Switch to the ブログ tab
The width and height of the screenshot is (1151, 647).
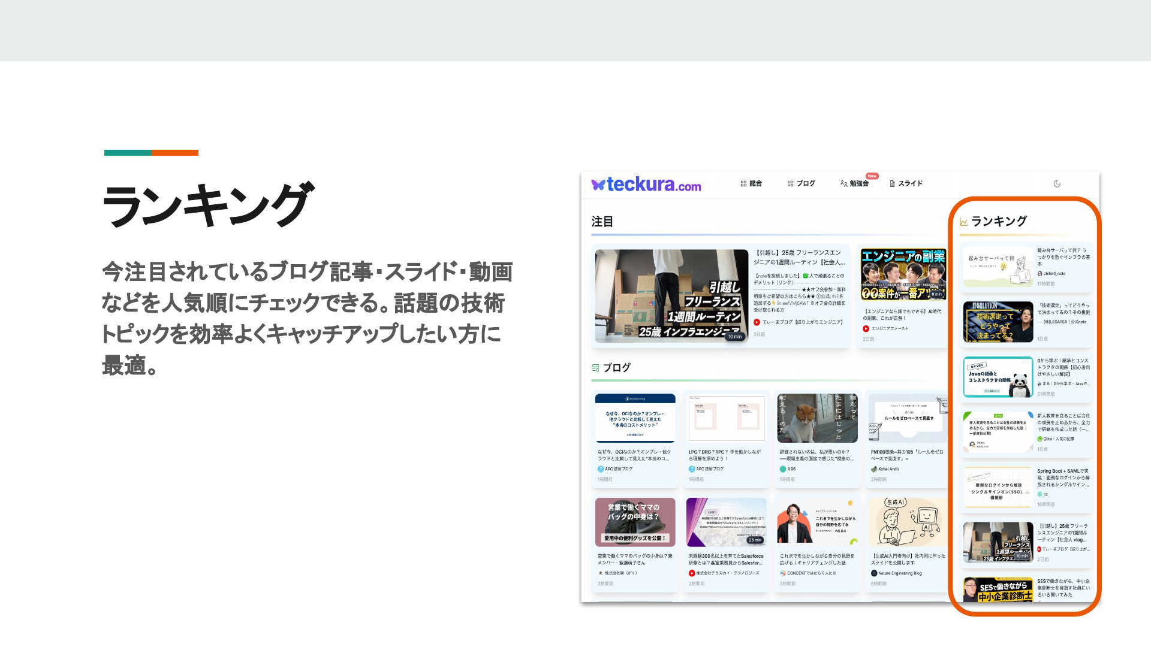(x=802, y=184)
